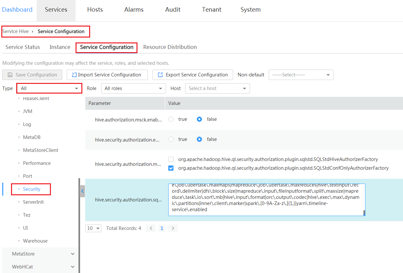Go to page 1 of records

162,228
